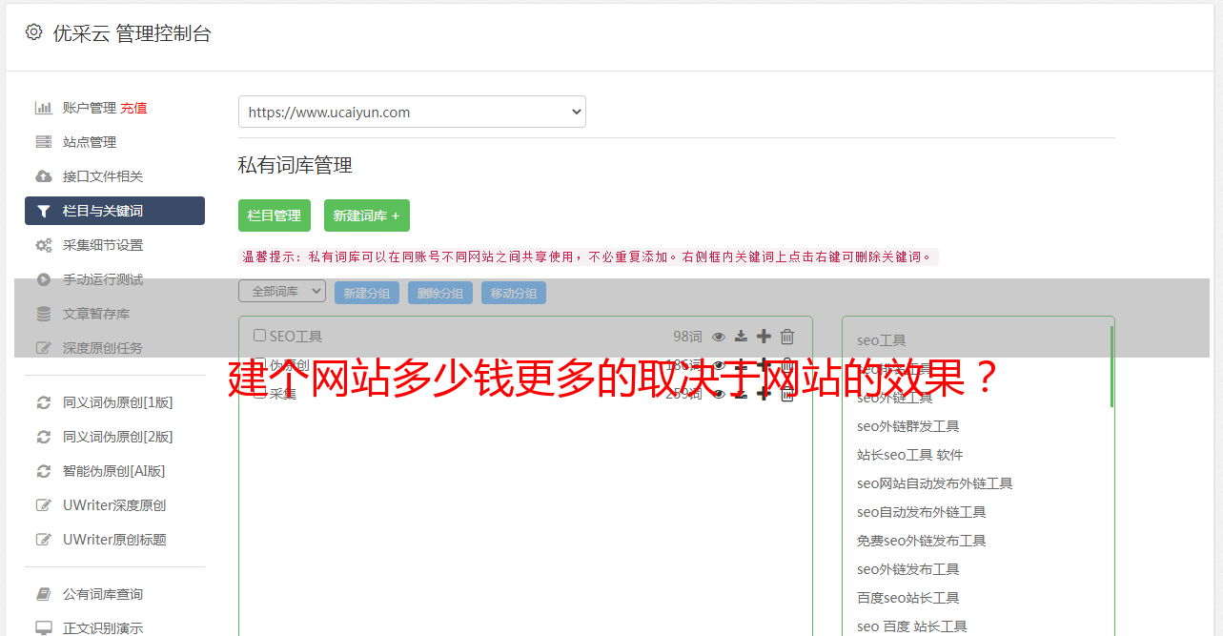Click the edit icon for UWriter深度原创
This screenshot has width=1223, height=636.
(44, 505)
